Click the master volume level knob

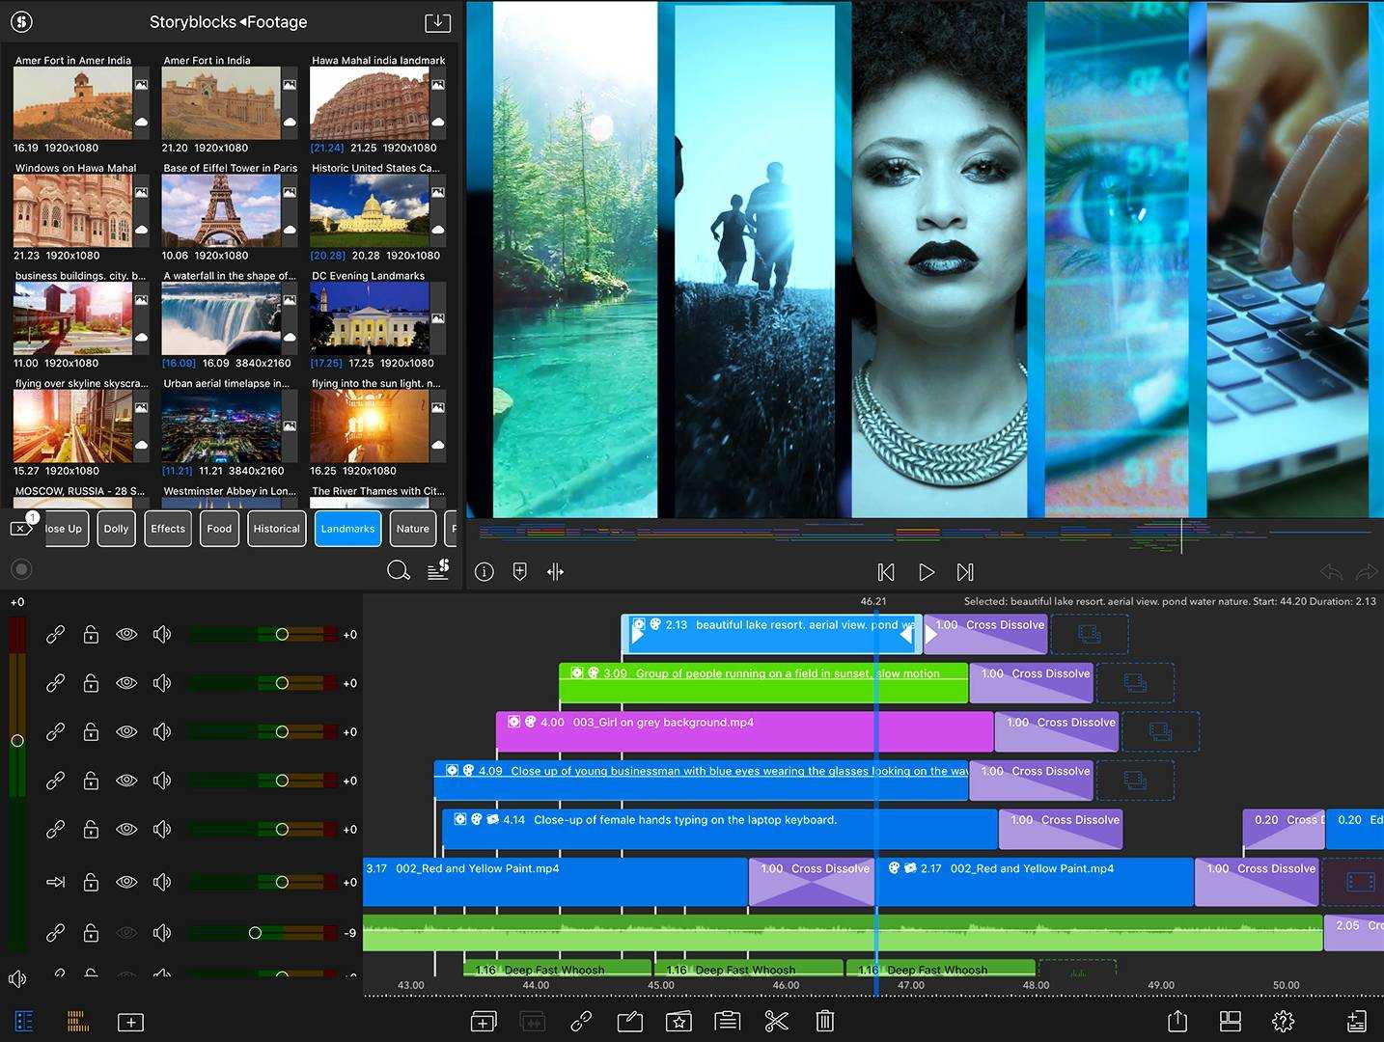coord(16,740)
